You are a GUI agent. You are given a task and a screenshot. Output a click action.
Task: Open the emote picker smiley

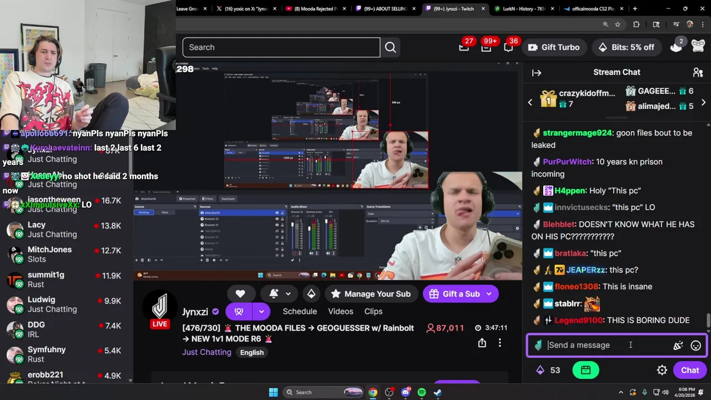click(695, 346)
